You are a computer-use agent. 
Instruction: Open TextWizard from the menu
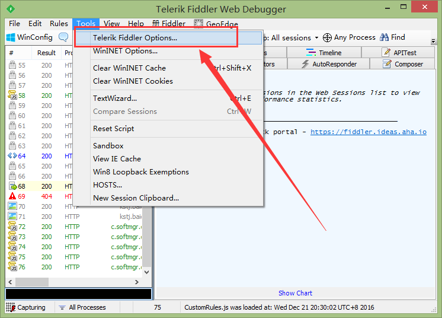coord(169,98)
